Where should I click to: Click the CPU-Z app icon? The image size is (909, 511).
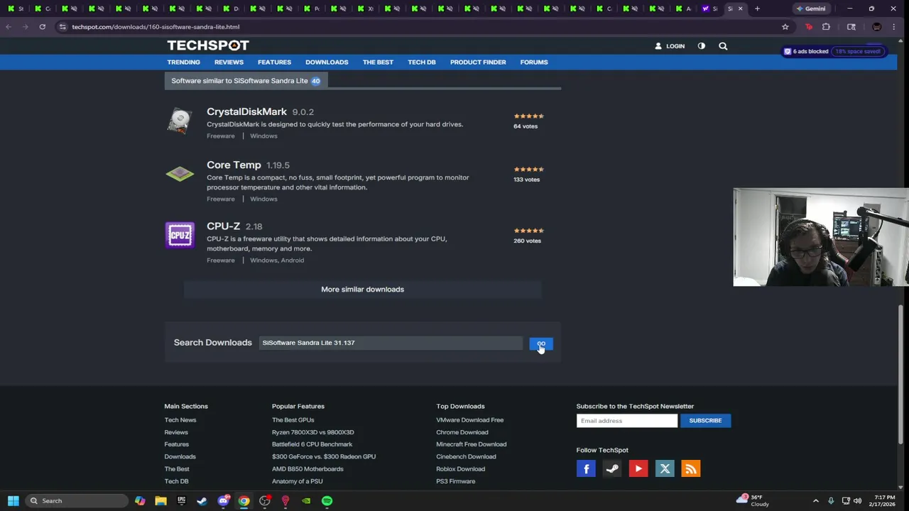coord(180,235)
